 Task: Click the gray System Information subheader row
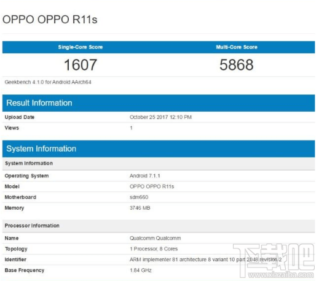pos(159,163)
